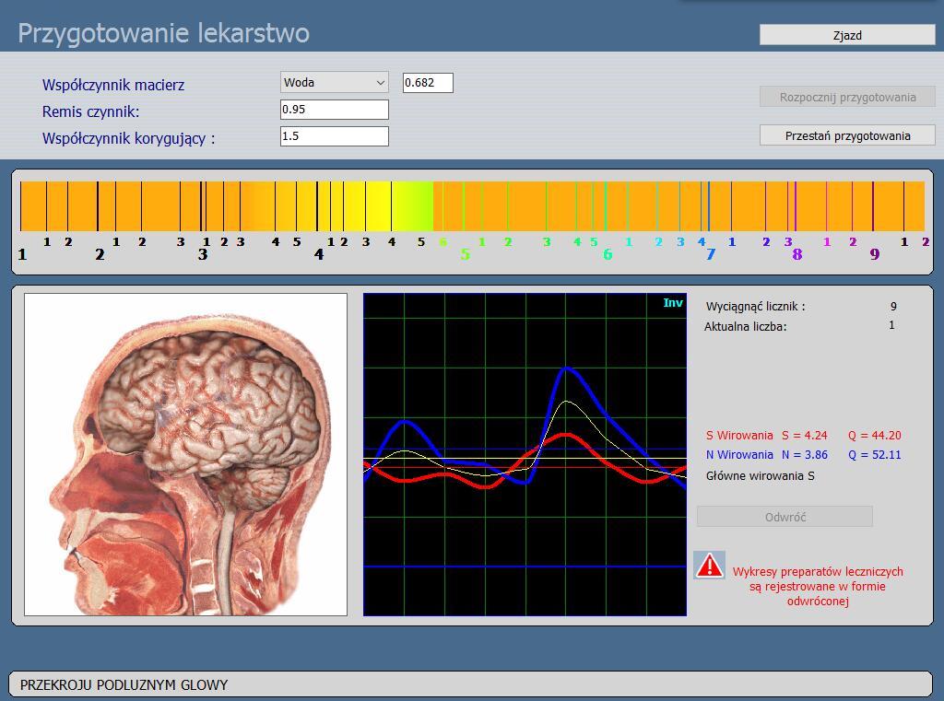Viewport: 944px width, 701px height.
Task: Click Aktualna liczba label
Action: tap(745, 327)
